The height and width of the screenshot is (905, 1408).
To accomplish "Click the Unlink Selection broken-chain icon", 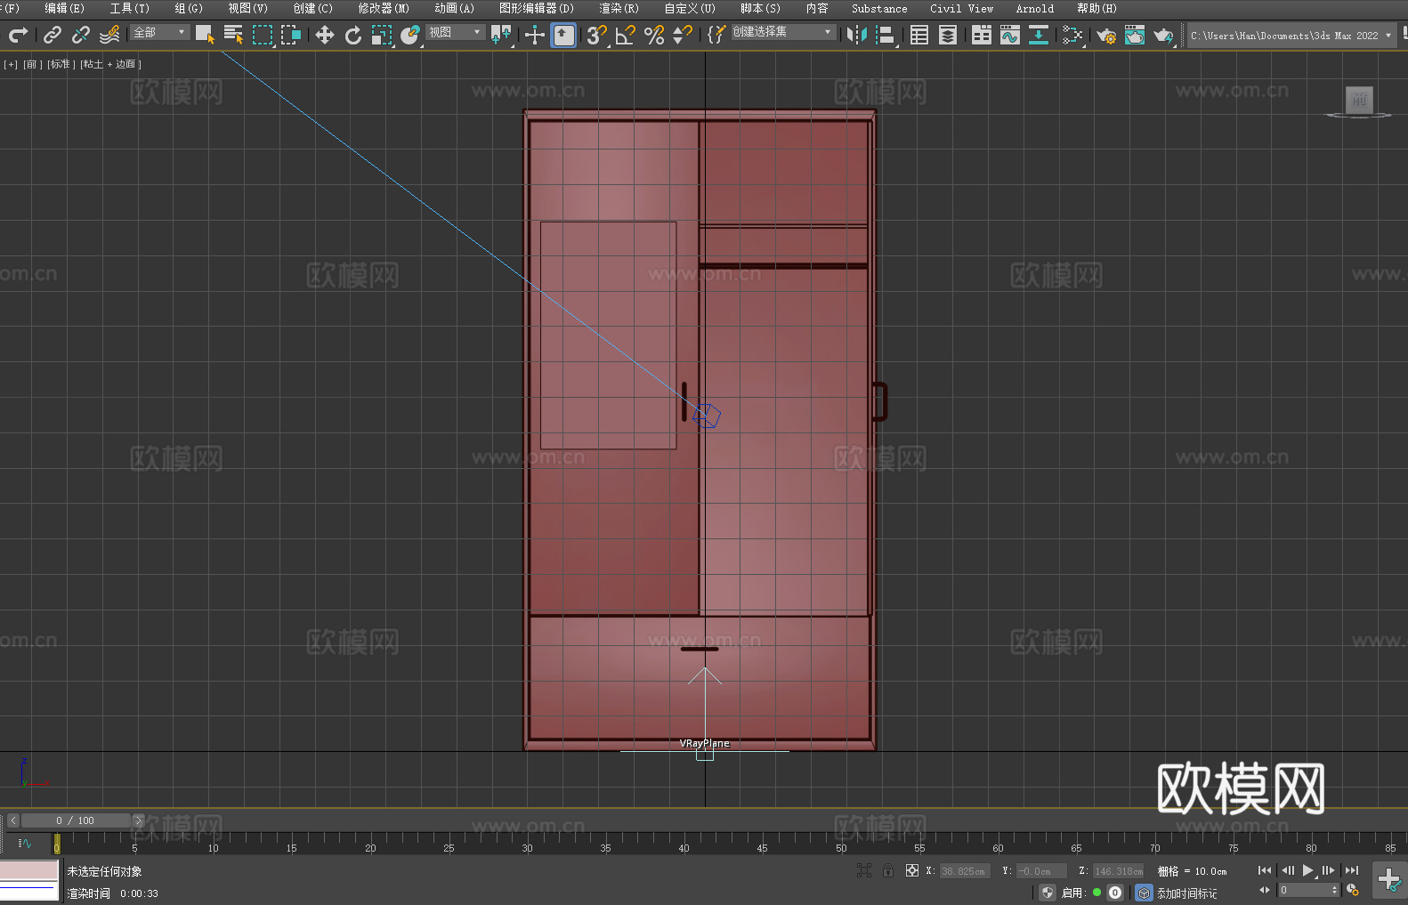I will click(81, 35).
